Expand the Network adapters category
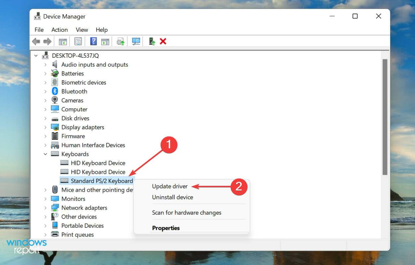 [46, 208]
